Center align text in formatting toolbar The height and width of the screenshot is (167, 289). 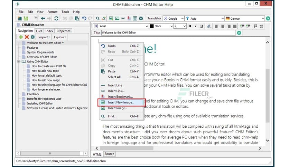223,26
